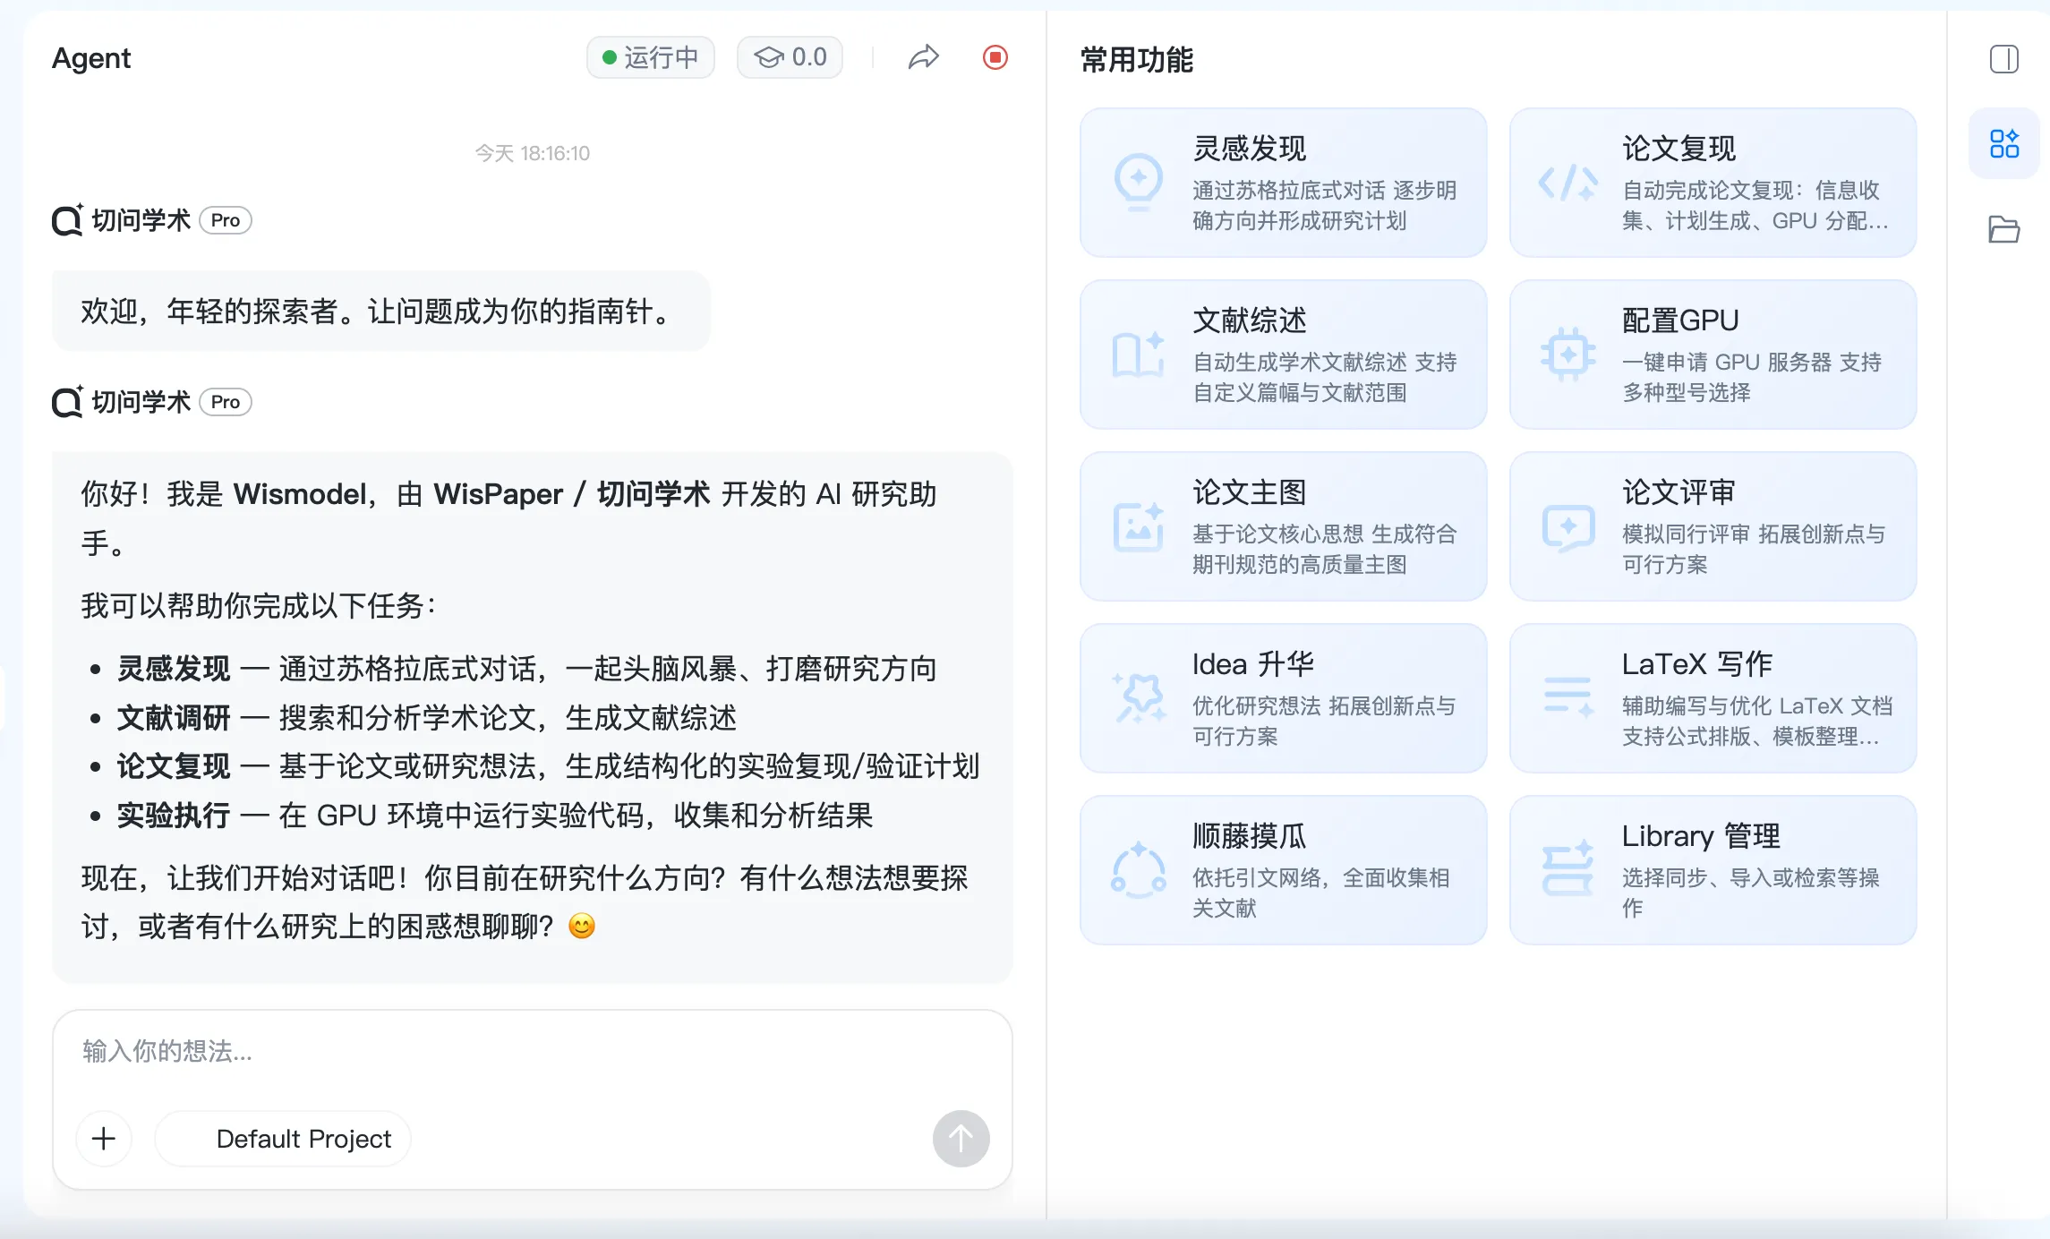
Task: Click the bold 实验执行 list item
Action: (x=174, y=816)
